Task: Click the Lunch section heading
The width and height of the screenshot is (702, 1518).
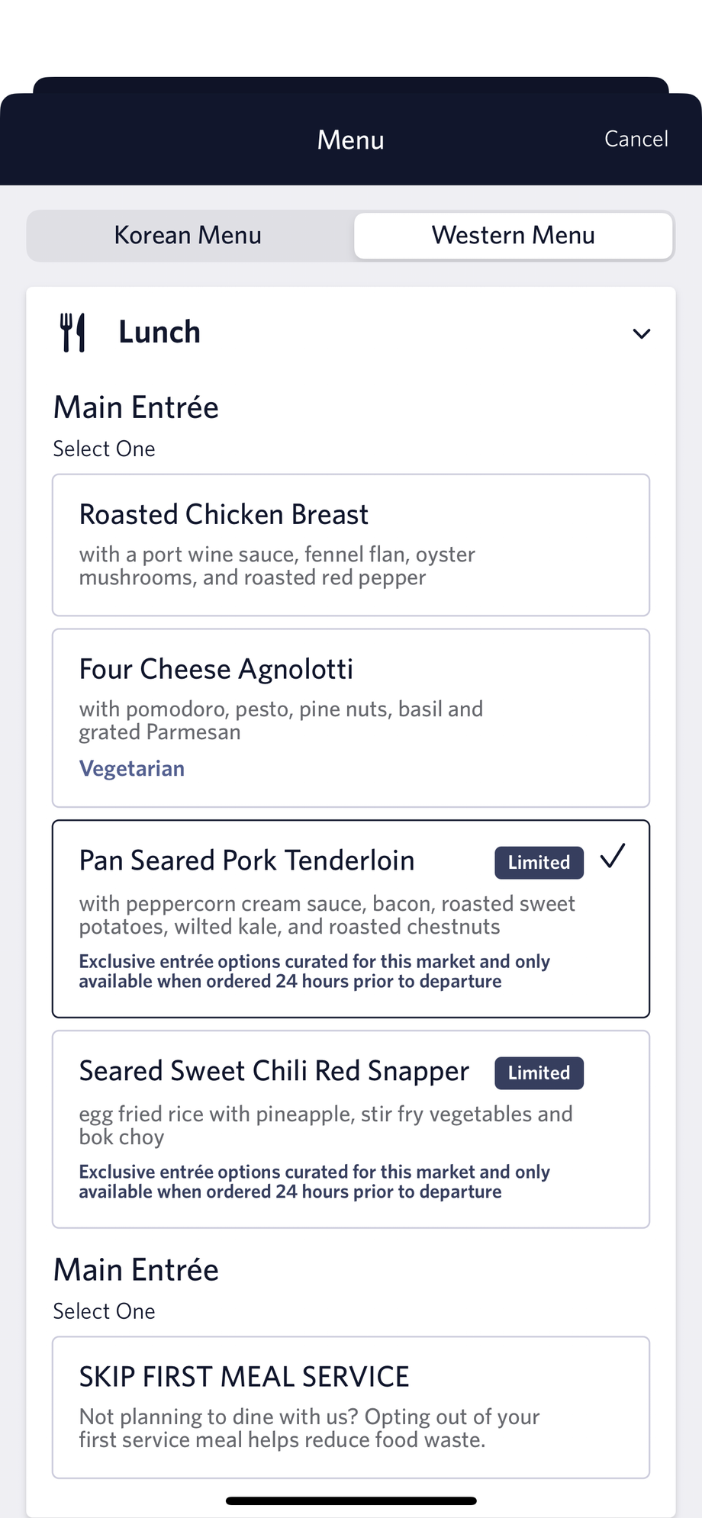Action: click(159, 333)
